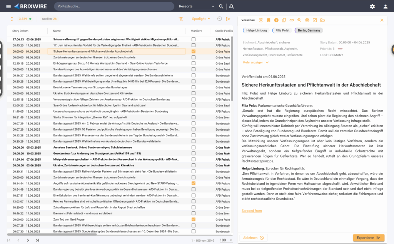Click the Exportieren button
The height and width of the screenshot is (244, 394).
click(368, 238)
